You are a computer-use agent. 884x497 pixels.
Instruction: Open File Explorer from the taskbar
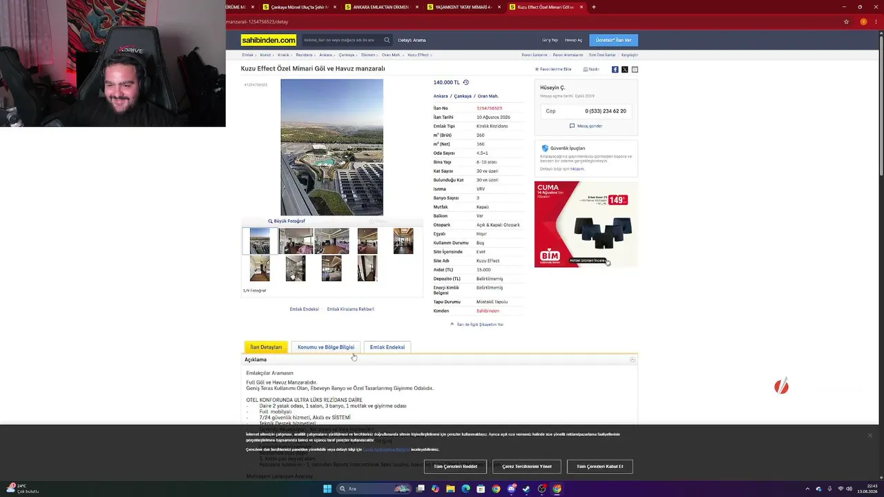tap(450, 489)
